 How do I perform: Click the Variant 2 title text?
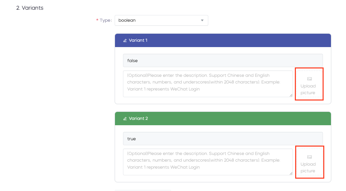point(138,119)
